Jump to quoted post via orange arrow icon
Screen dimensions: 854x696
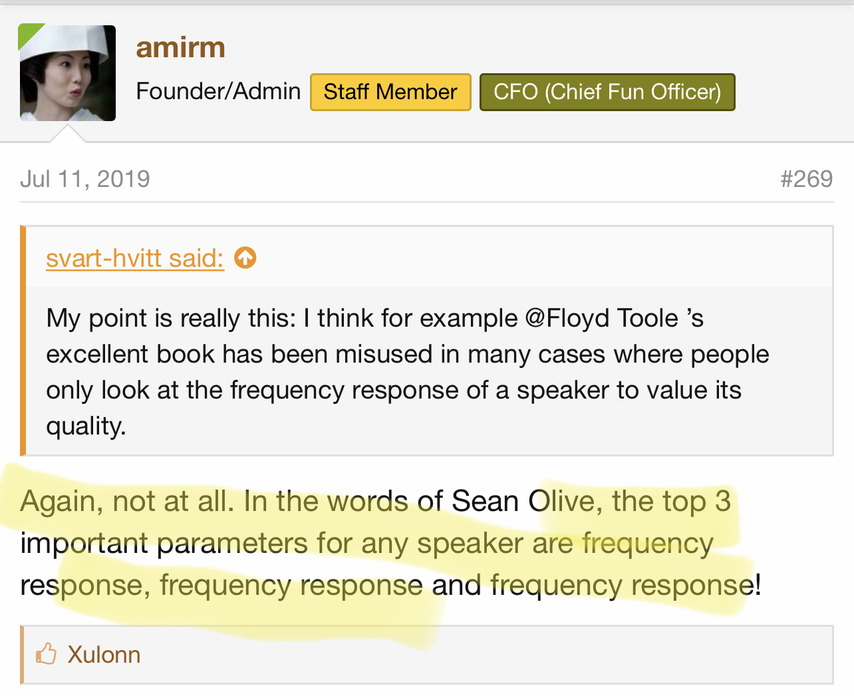pos(245,258)
